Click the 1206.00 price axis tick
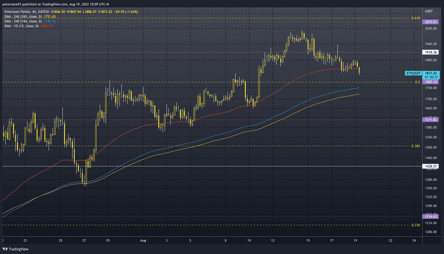The width and height of the screenshot is (444, 254). click(x=431, y=232)
